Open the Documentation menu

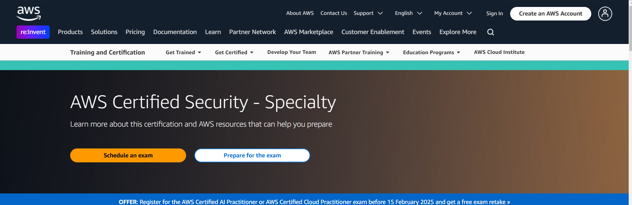(x=175, y=32)
